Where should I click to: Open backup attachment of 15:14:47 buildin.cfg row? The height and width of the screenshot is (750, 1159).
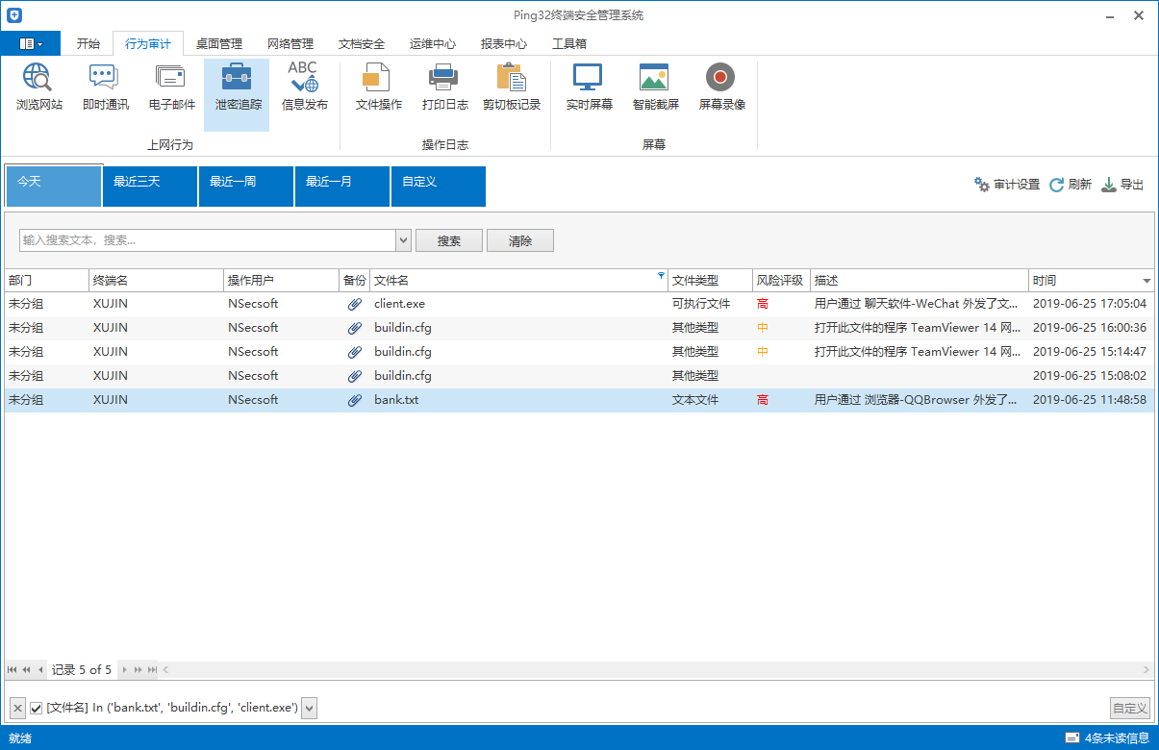coord(355,352)
